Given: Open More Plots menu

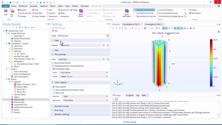Looking at the screenshot, I should (81, 13).
